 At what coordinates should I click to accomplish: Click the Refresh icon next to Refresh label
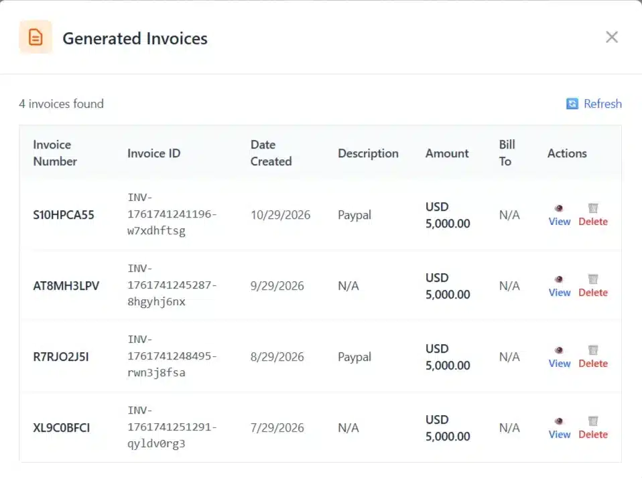click(x=572, y=104)
